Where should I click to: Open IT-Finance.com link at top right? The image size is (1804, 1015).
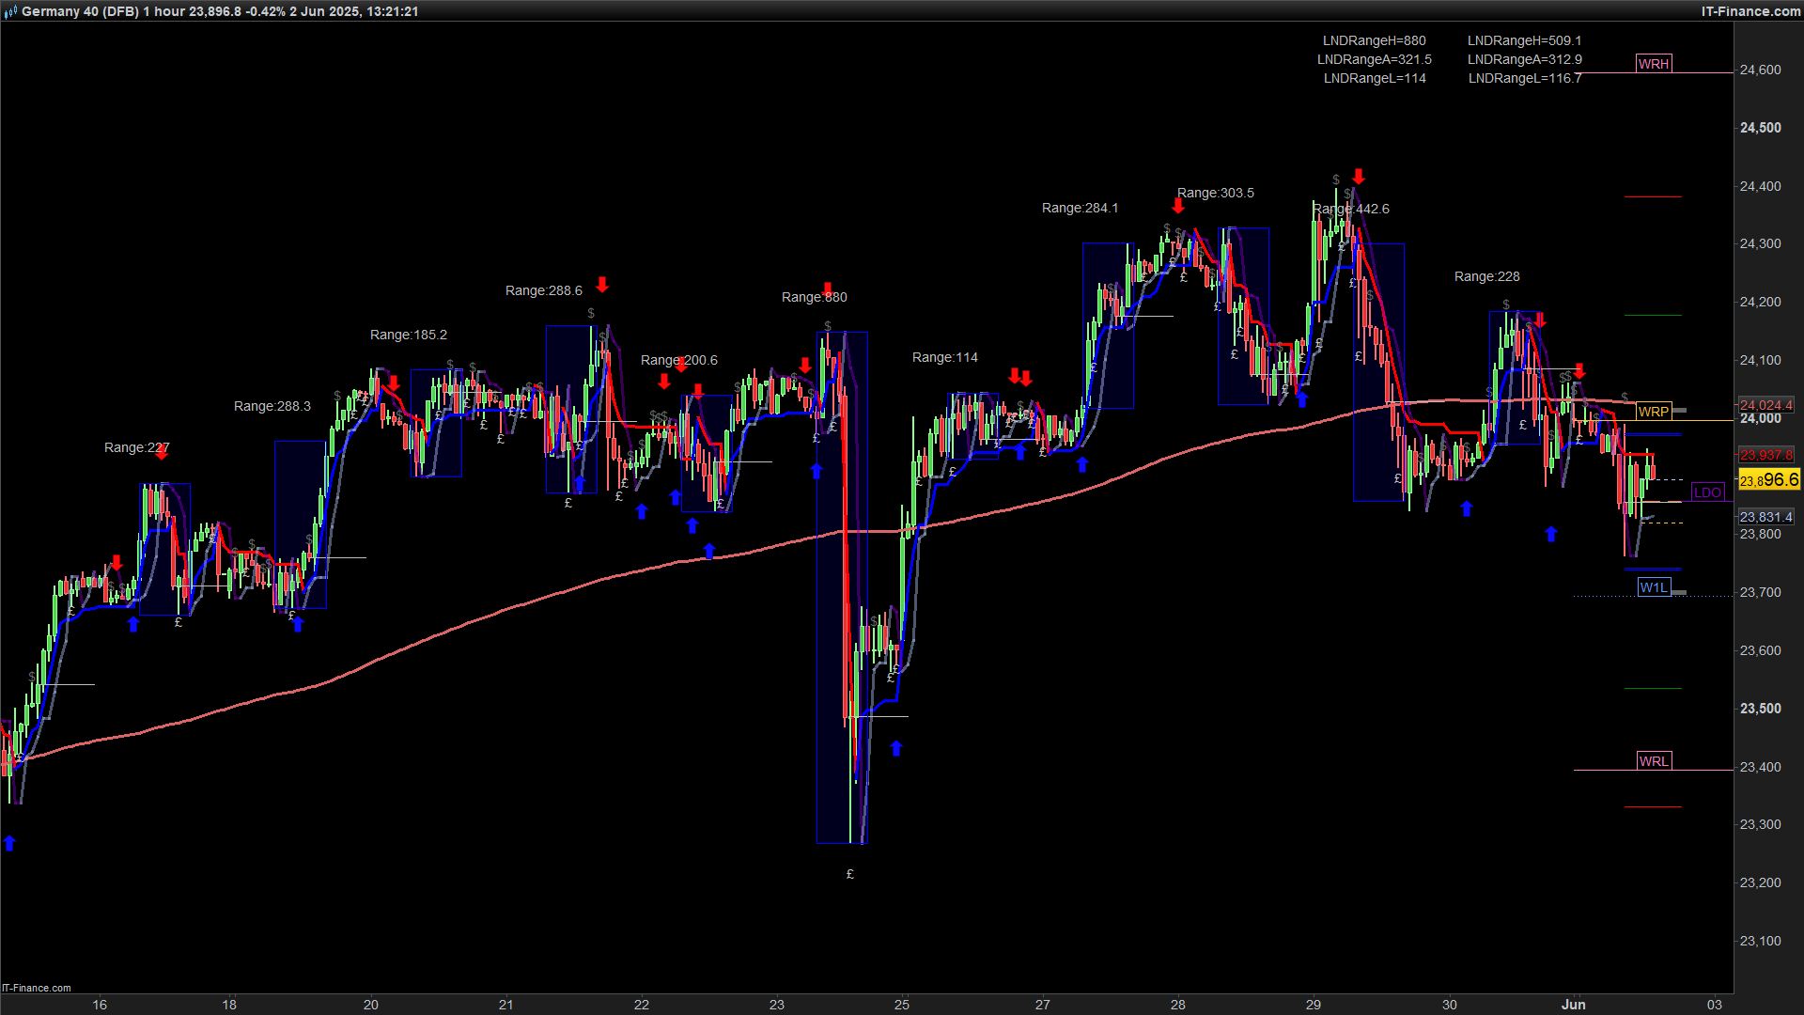pyautogui.click(x=1750, y=11)
